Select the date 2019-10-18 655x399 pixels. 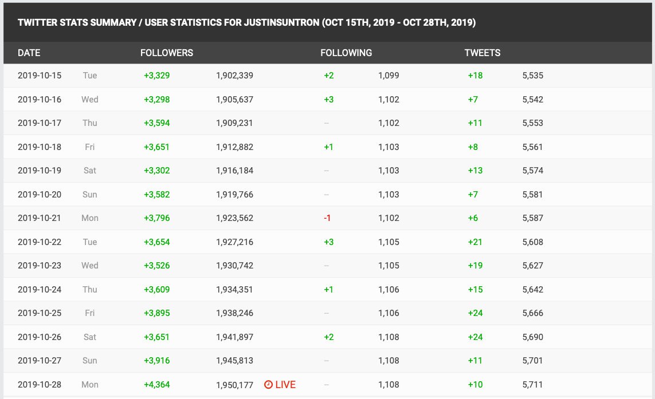pyautogui.click(x=40, y=147)
